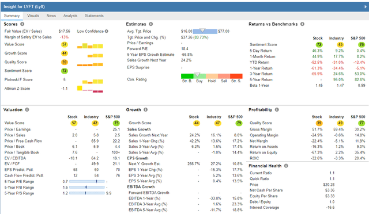Click the Estimates info icon

click(151, 24)
